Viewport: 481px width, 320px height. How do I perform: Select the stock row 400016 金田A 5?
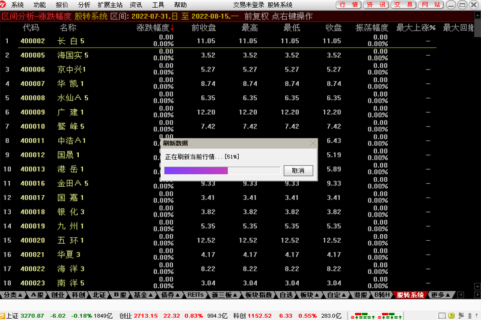pyautogui.click(x=72, y=183)
